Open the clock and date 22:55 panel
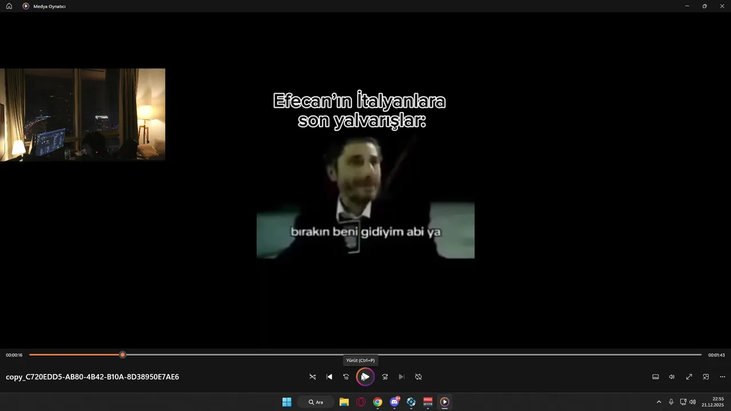 pos(713,402)
